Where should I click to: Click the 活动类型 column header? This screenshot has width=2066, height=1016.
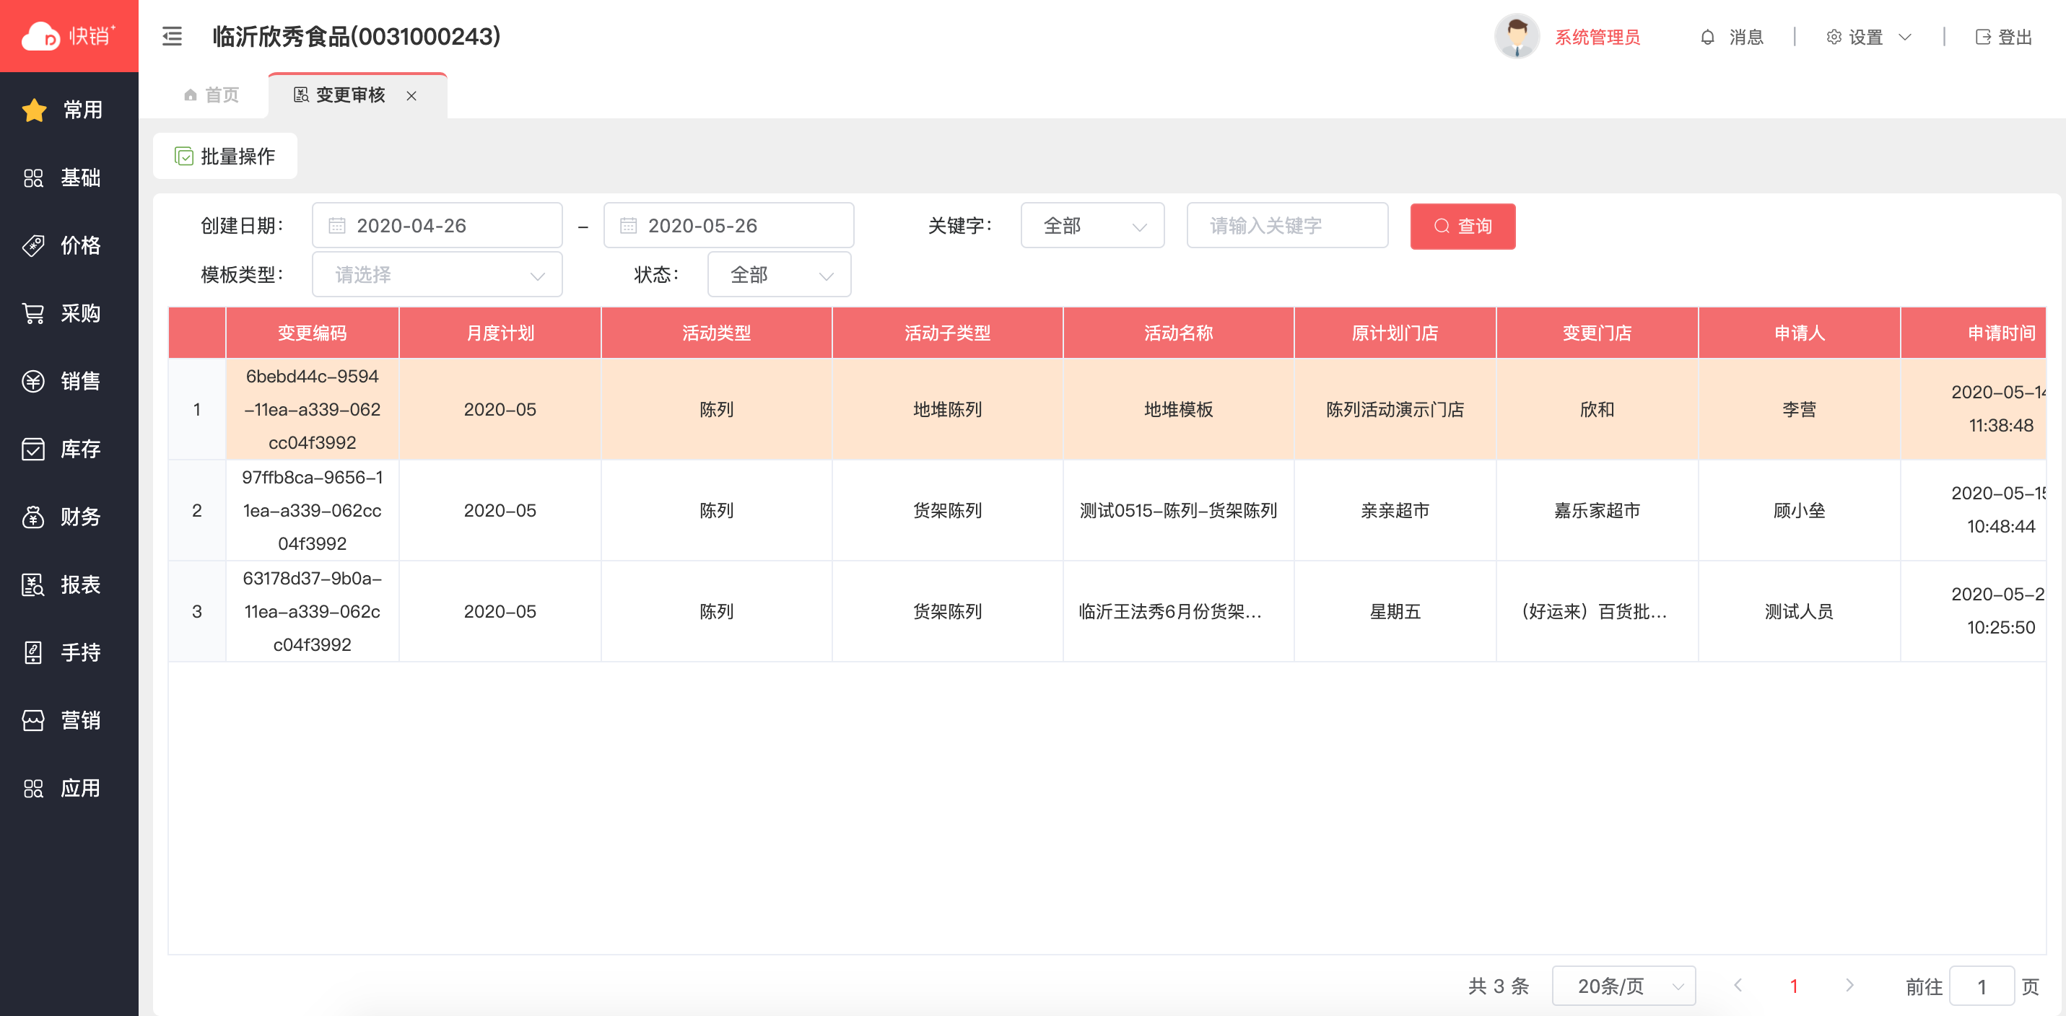(716, 333)
